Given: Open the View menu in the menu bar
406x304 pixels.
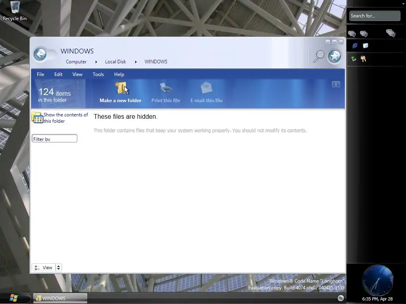Looking at the screenshot, I should tap(77, 74).
